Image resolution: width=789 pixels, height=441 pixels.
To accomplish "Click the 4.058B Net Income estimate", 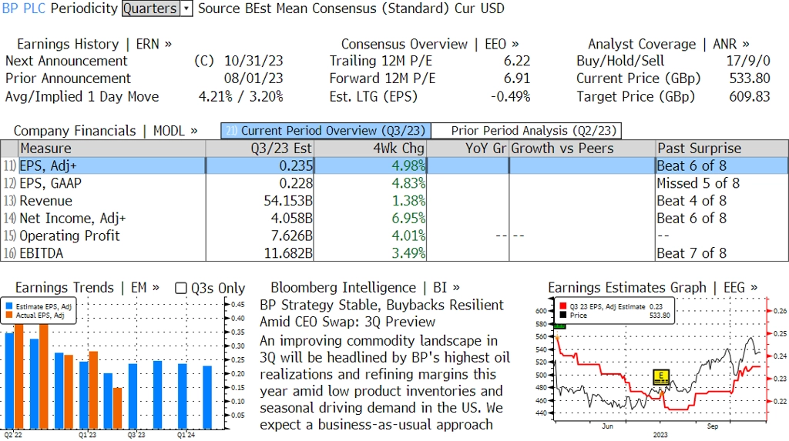I will click(x=292, y=219).
